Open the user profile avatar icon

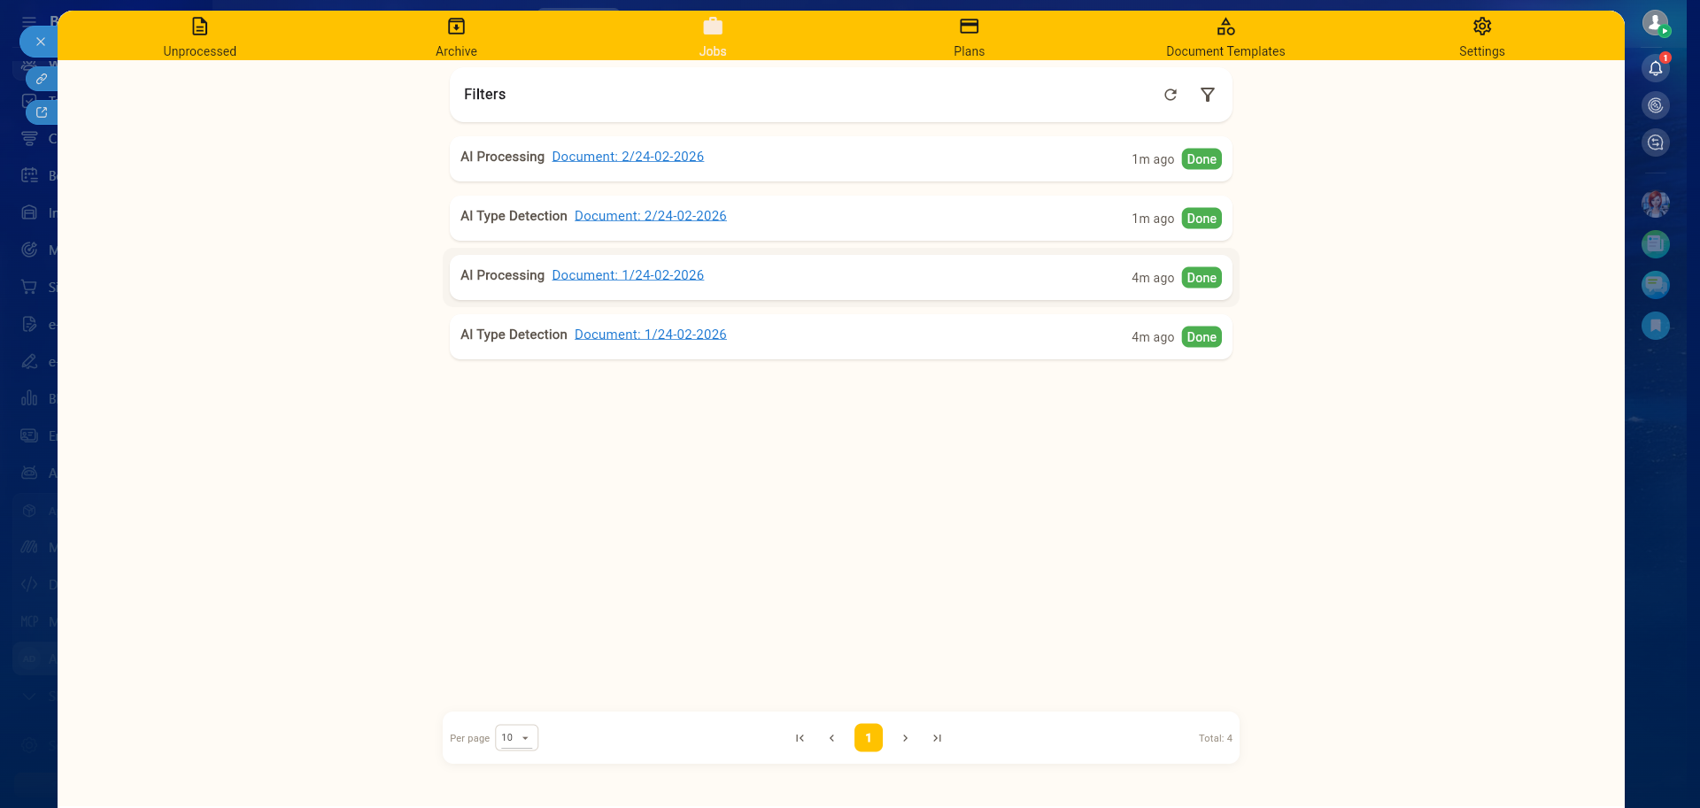1655,23
